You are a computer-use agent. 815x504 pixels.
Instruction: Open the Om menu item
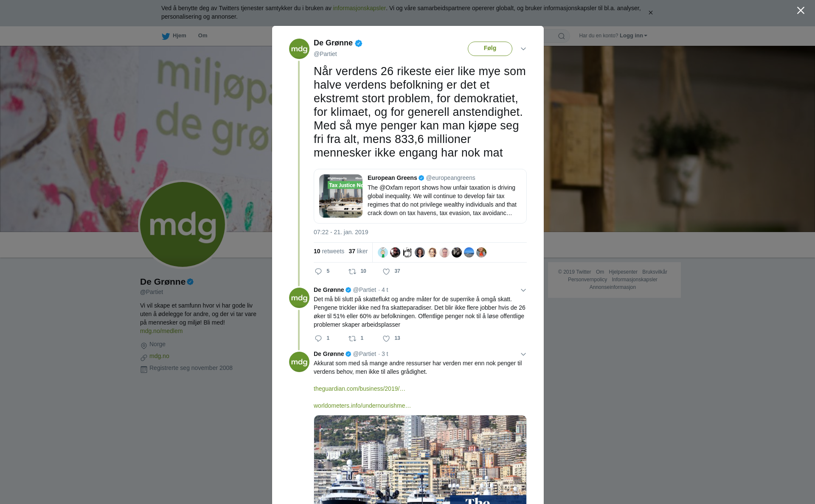[x=202, y=36]
